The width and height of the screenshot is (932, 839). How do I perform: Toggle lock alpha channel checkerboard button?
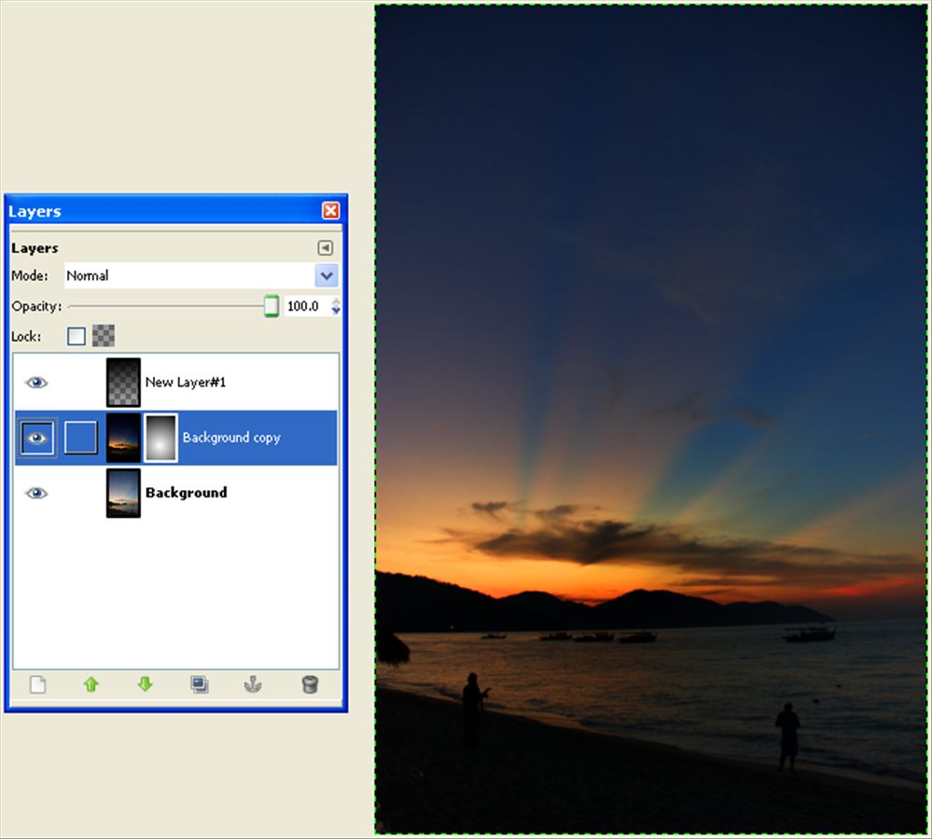tap(104, 336)
